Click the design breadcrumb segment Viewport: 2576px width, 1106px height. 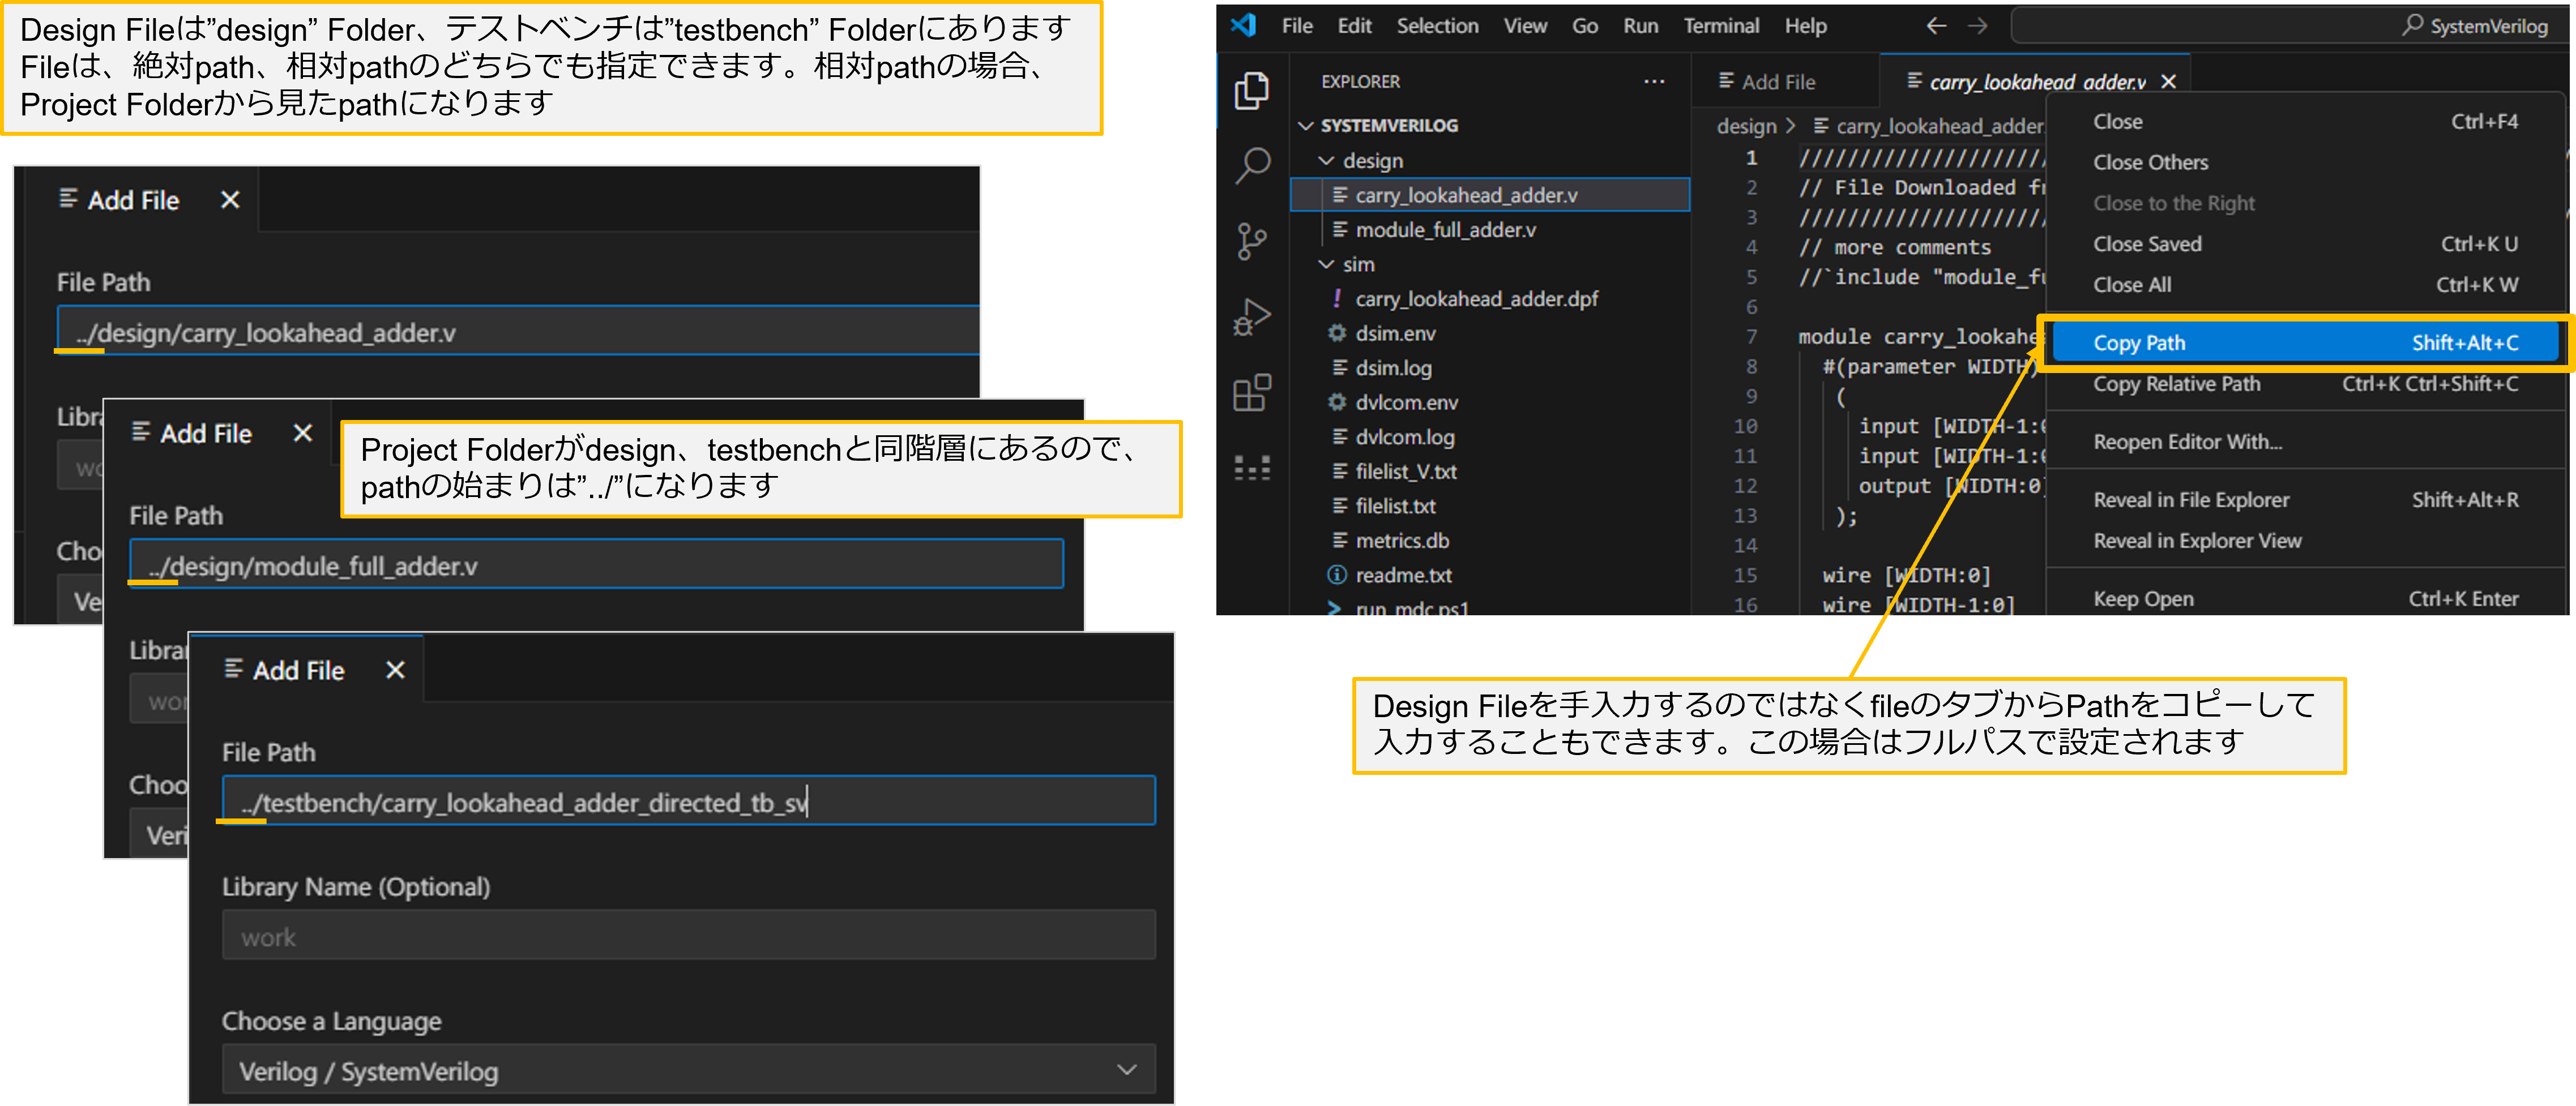[1746, 126]
